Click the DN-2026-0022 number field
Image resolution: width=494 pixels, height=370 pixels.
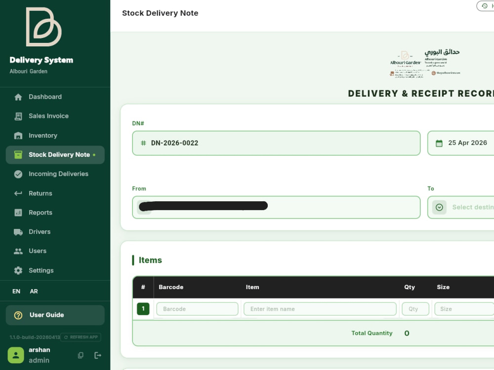pyautogui.click(x=276, y=143)
